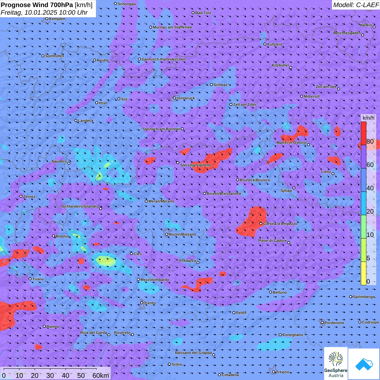Click the 'Schio' label
Screen dimensions: 380x380
(177, 364)
